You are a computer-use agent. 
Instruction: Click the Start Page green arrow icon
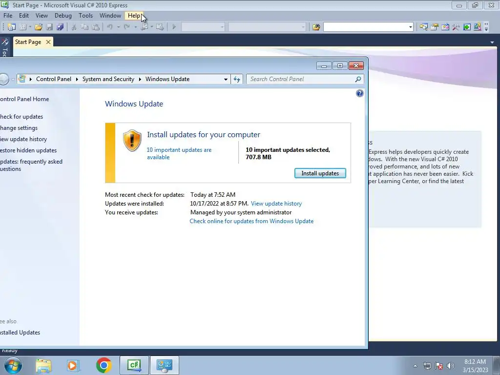coord(467,27)
